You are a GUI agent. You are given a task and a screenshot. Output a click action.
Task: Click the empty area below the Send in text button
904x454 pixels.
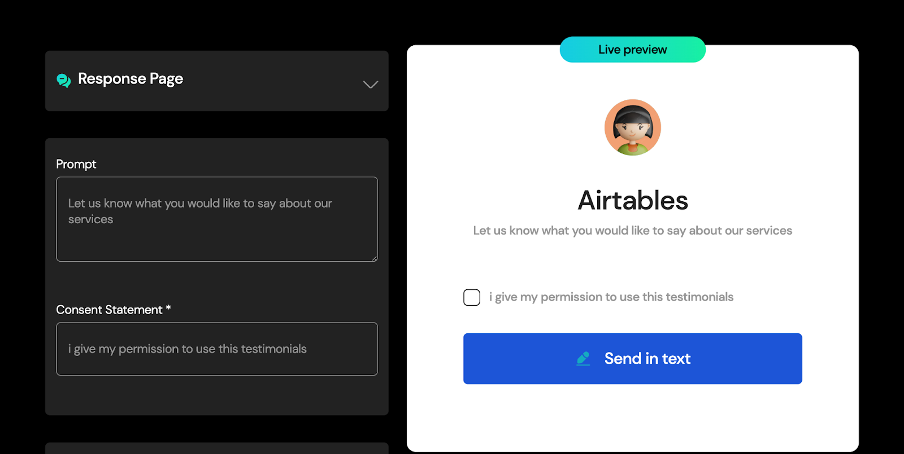click(x=633, y=417)
